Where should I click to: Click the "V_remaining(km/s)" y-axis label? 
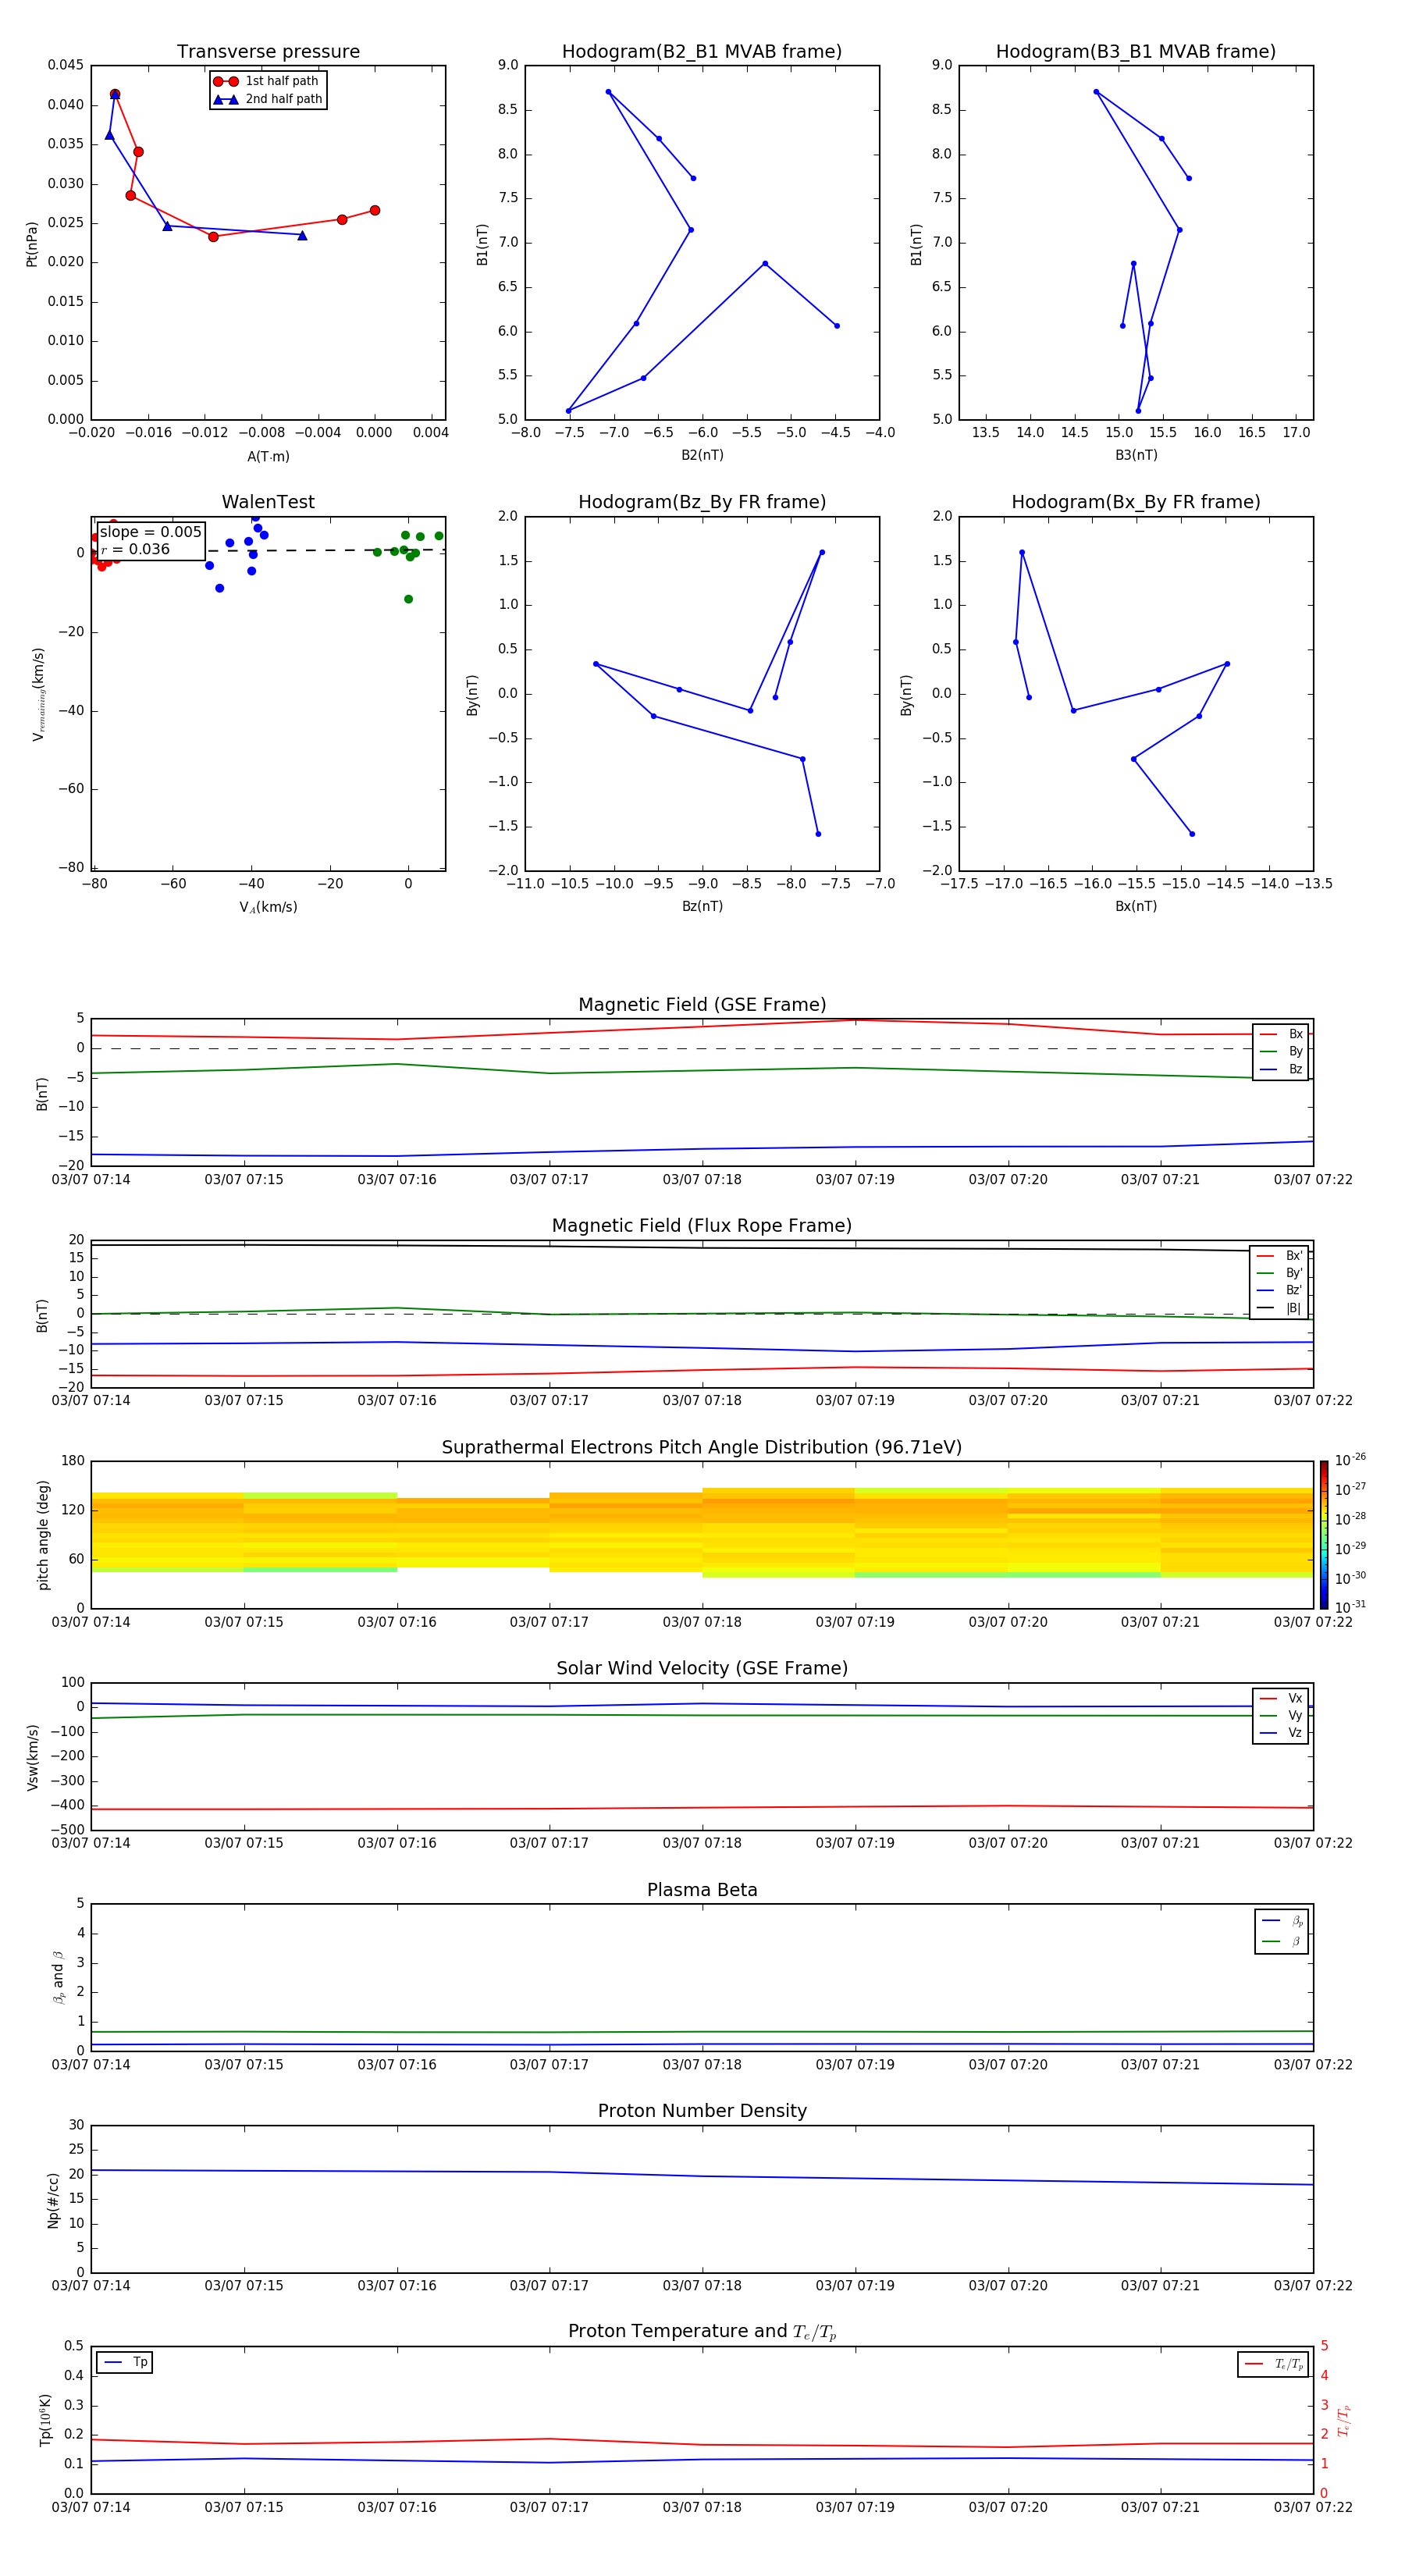point(39,694)
